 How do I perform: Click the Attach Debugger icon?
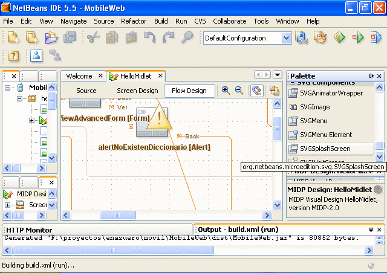pos(376,37)
